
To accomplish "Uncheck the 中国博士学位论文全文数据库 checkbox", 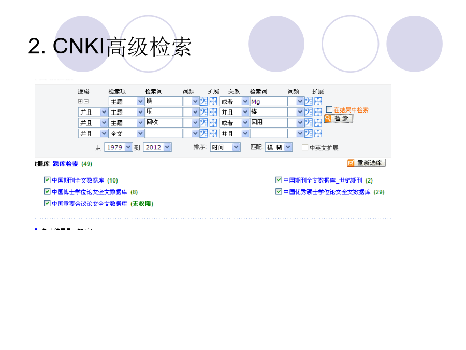I will (x=47, y=191).
